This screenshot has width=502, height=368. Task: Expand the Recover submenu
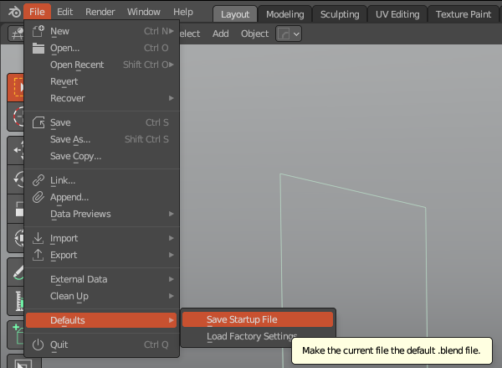click(x=101, y=98)
